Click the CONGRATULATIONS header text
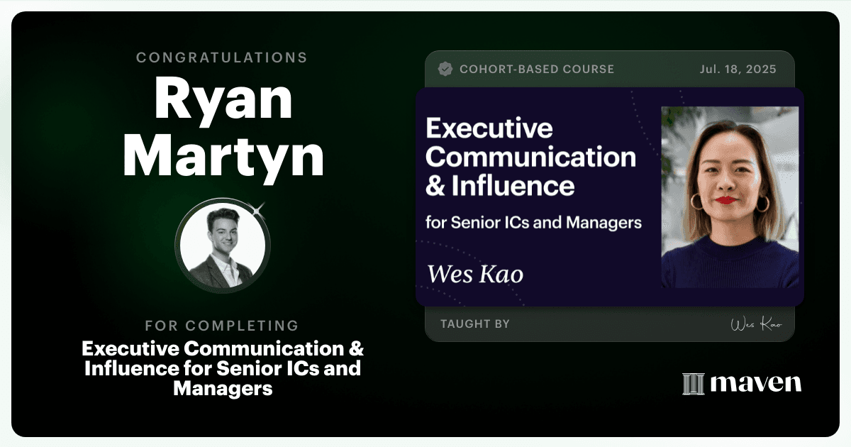 [x=222, y=57]
